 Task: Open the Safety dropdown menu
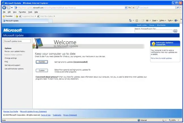coord(163,21)
